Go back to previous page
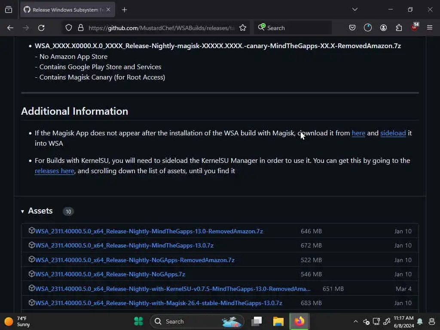This screenshot has height=330, width=440. (10, 28)
